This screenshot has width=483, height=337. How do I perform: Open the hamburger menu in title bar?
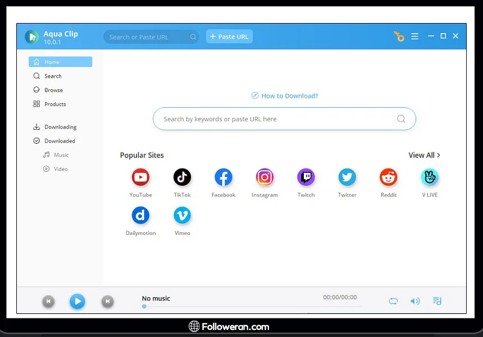(x=414, y=37)
